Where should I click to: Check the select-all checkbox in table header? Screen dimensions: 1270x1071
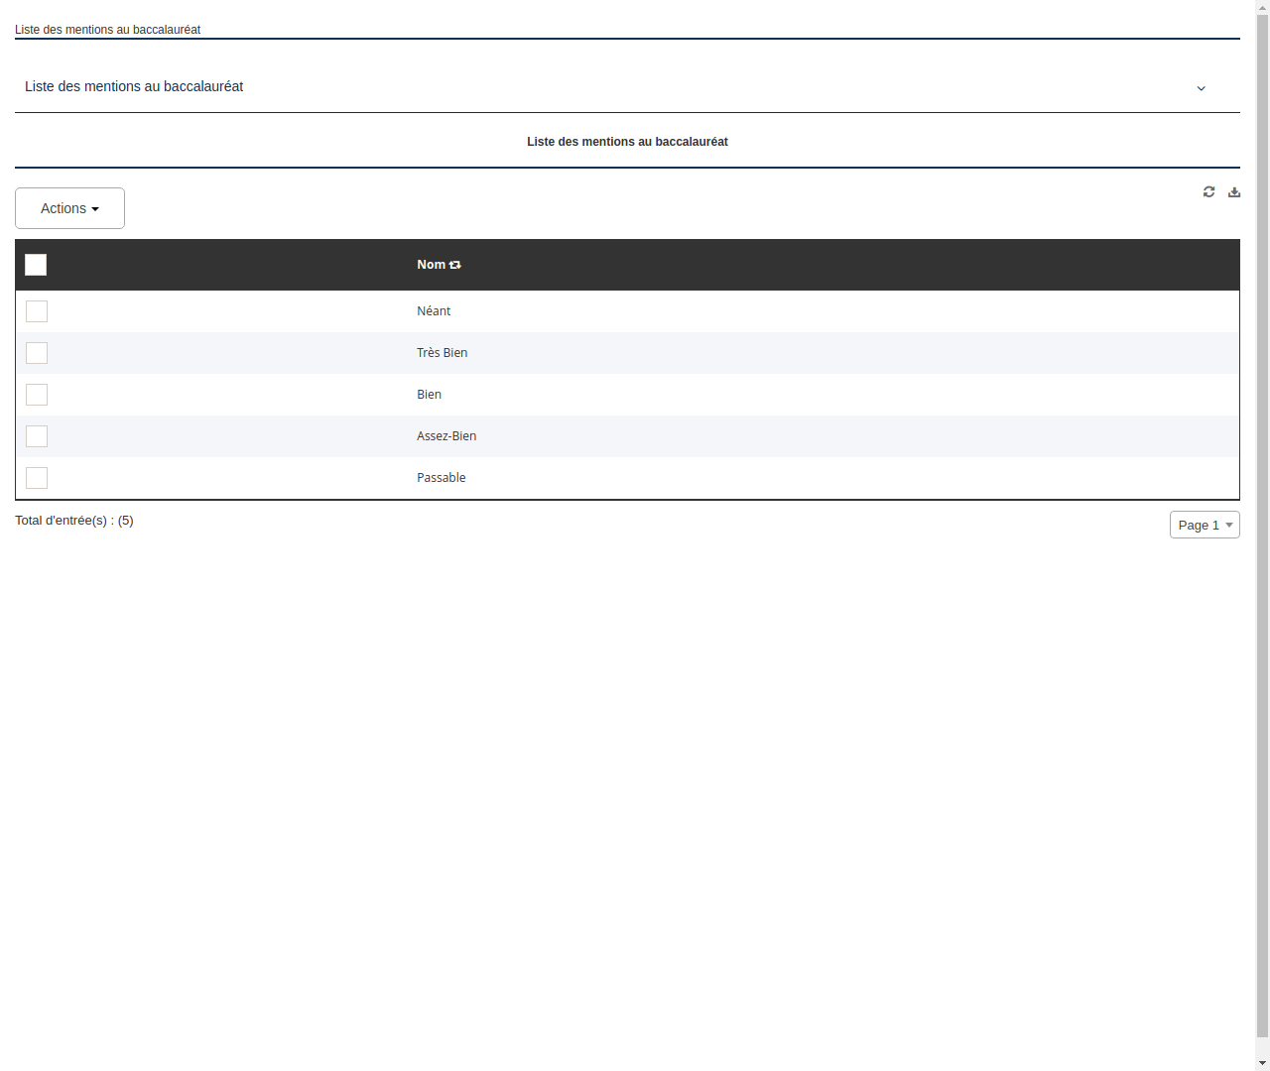36,265
